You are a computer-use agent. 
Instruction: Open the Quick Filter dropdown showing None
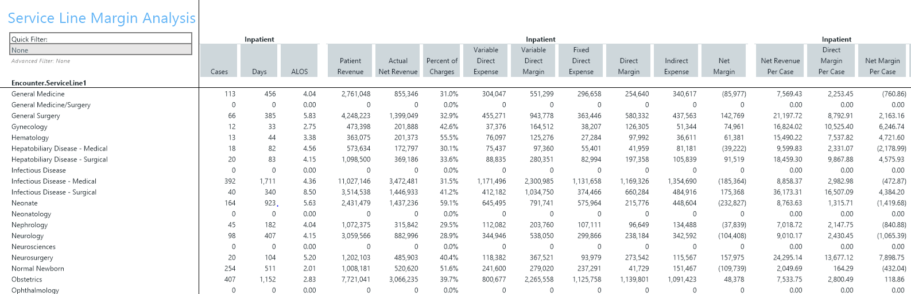tap(101, 50)
